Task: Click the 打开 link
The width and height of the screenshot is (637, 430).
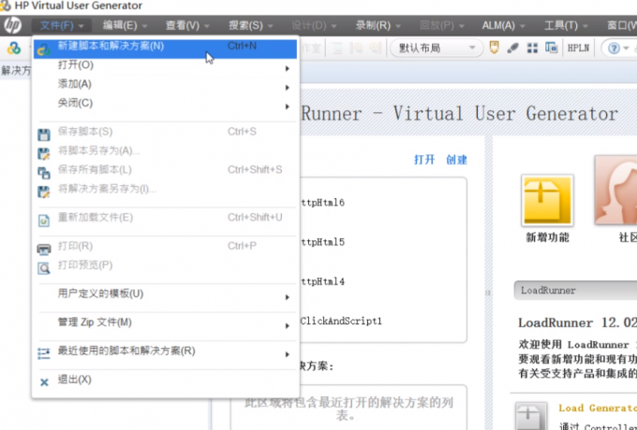Action: [x=424, y=160]
